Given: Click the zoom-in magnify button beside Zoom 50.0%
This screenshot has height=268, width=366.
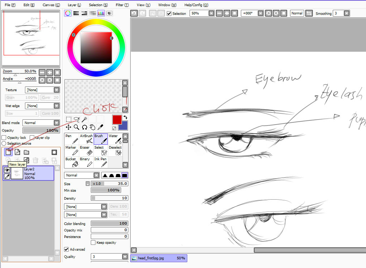Looking at the screenshot, I should tap(49, 72).
